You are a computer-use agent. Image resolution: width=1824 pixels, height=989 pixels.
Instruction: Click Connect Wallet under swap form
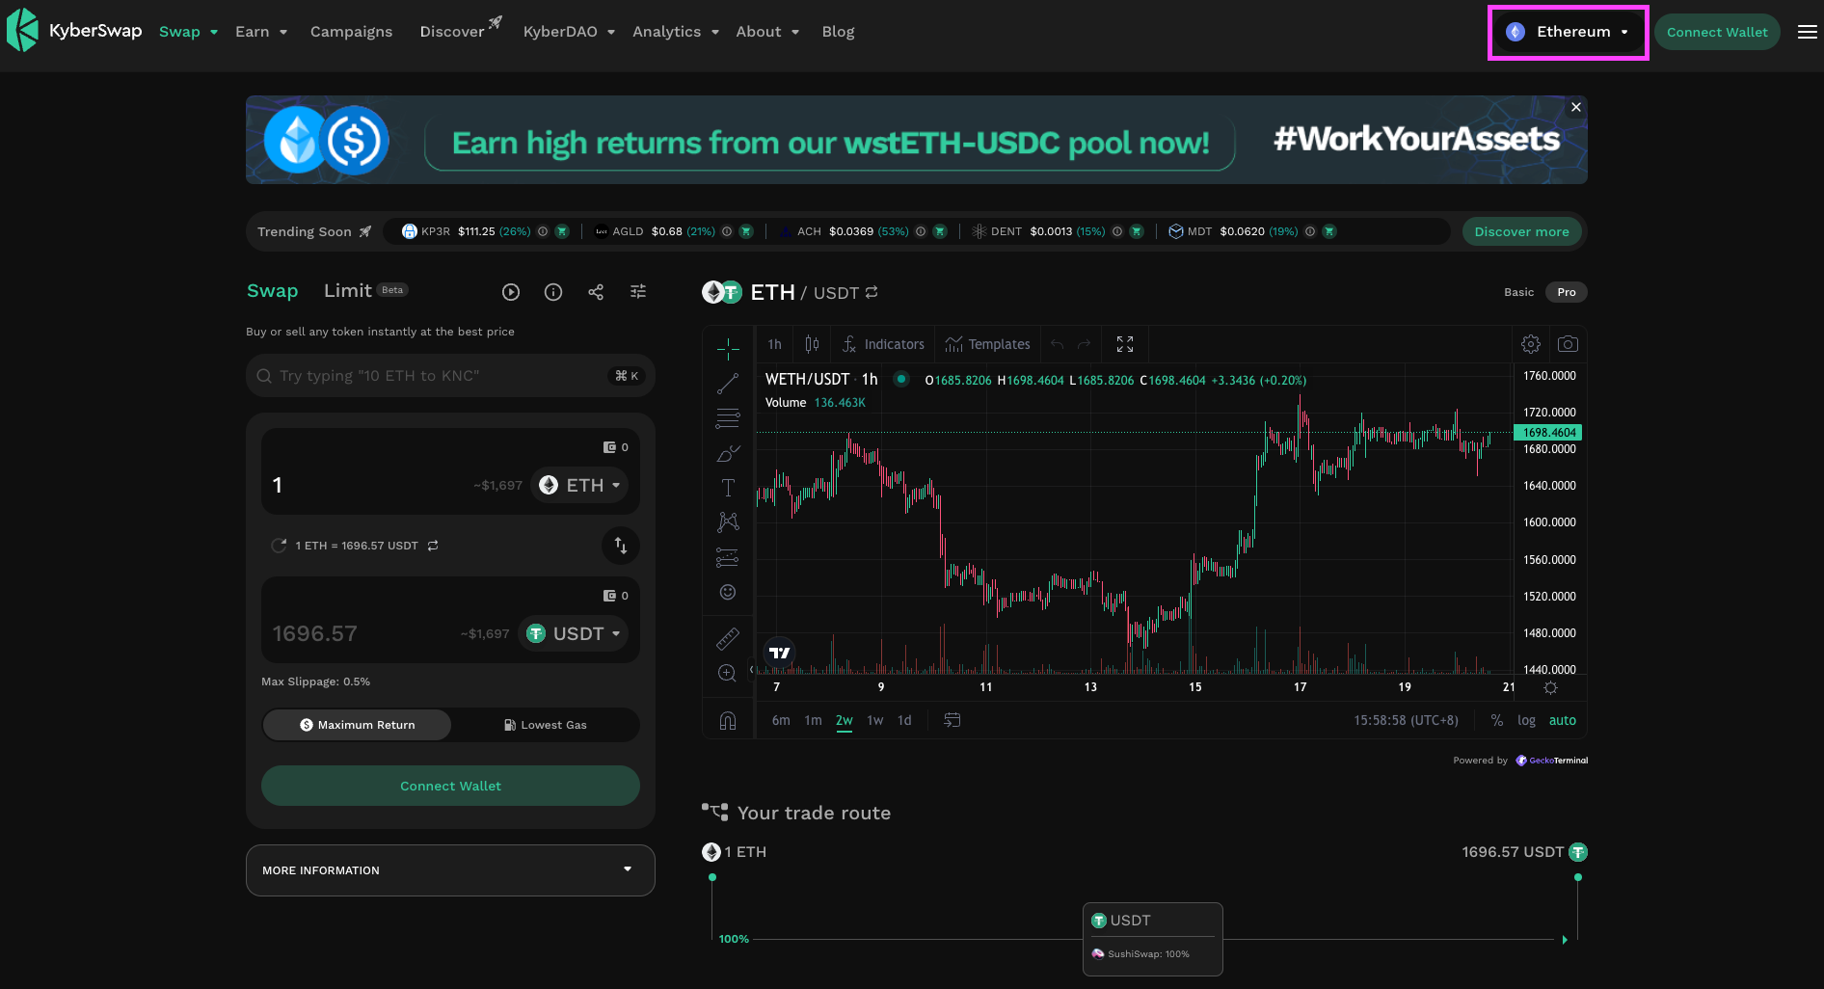[450, 786]
